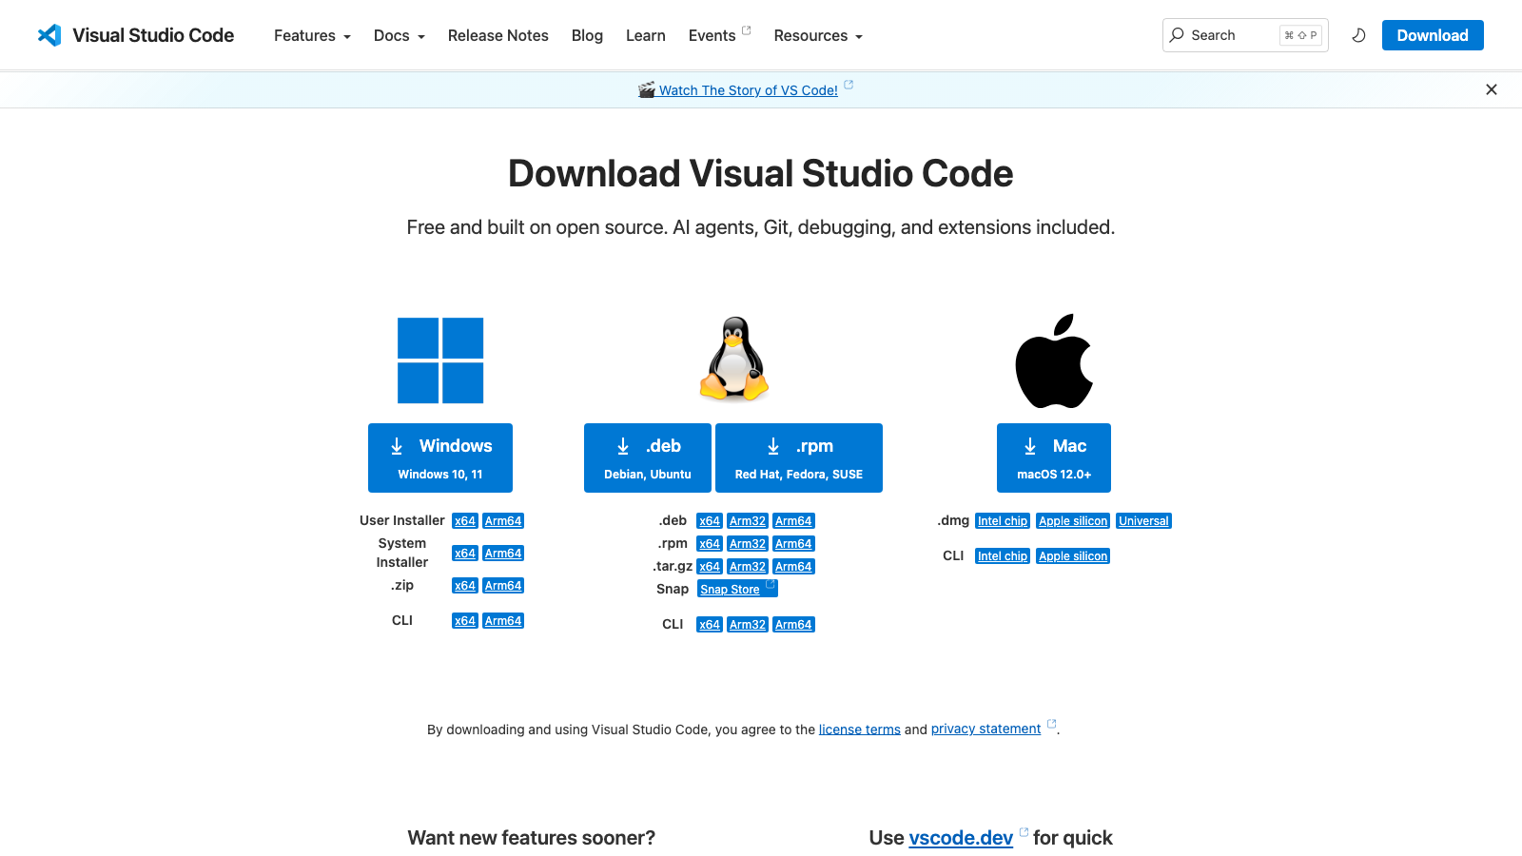The height and width of the screenshot is (856, 1522).
Task: Open the license terms link
Action: [860, 730]
